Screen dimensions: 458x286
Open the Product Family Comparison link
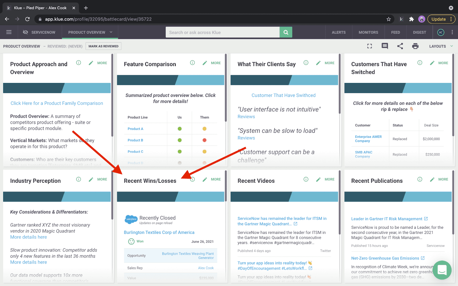(x=57, y=103)
